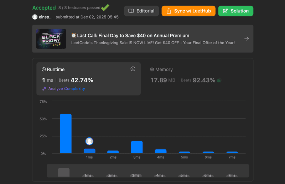Click the pencil icon on Solution button
Viewport: 285px width, 184px height.
coord(225,11)
